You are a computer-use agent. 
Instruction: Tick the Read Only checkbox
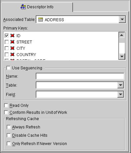click(6, 106)
